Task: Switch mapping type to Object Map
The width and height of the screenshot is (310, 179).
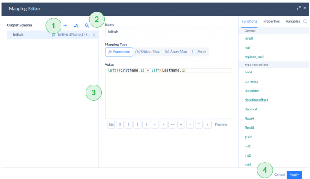Action: (147, 52)
